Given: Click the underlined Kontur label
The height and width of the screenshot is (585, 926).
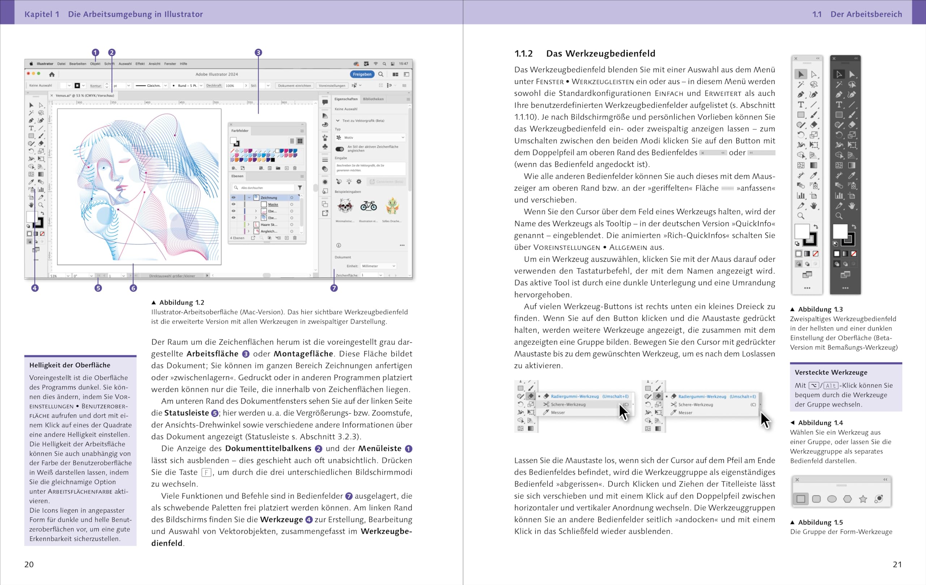Looking at the screenshot, I should click(96, 86).
